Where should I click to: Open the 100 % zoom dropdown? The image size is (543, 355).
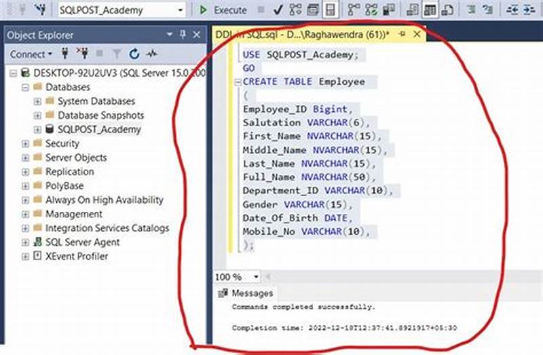[256, 277]
